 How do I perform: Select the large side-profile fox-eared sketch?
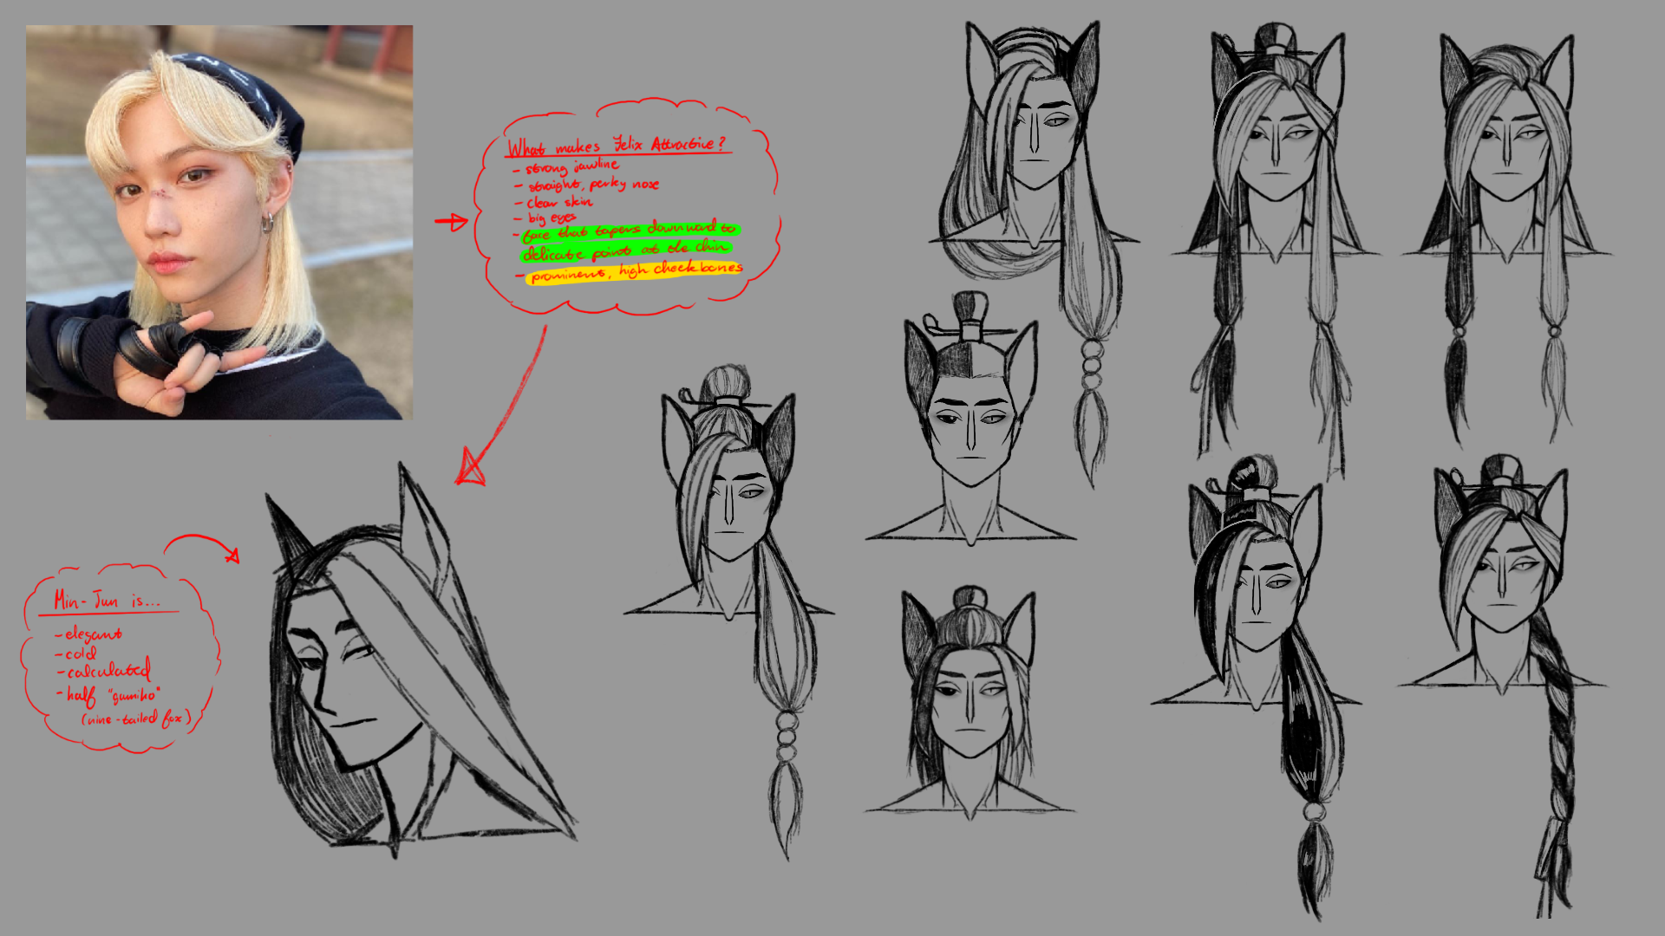[421, 660]
